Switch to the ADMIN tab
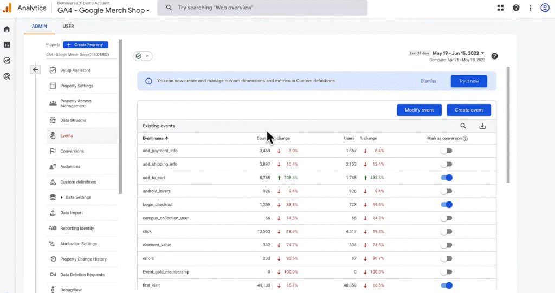 click(x=39, y=26)
